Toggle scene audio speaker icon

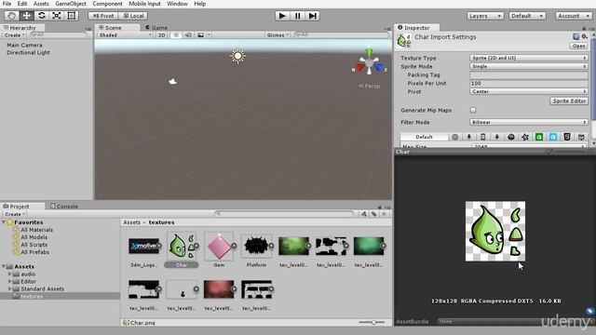pos(188,35)
